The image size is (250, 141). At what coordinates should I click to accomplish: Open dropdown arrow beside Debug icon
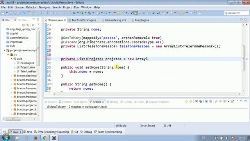click(78, 13)
